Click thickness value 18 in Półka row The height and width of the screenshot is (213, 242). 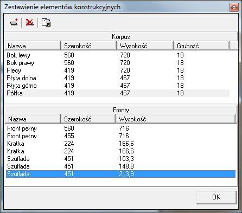point(180,93)
